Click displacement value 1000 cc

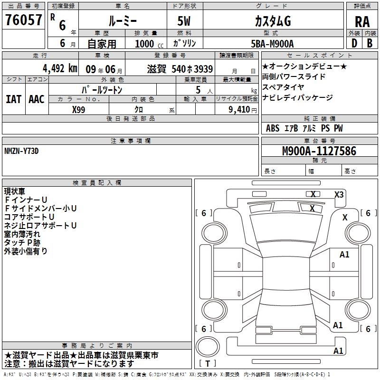(x=149, y=44)
